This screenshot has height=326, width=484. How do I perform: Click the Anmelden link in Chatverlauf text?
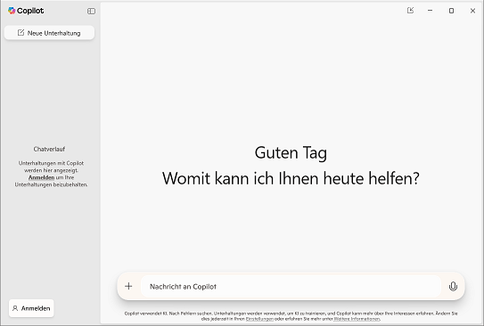(41, 177)
